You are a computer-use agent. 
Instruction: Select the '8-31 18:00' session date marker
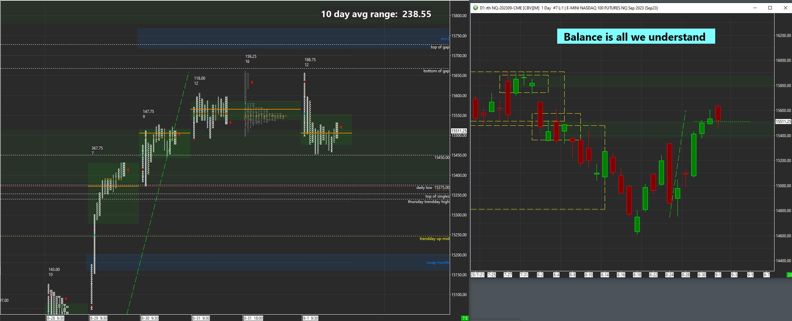253,318
